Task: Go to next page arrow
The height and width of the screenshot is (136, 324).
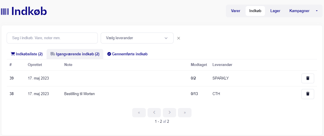Action: coord(170,113)
